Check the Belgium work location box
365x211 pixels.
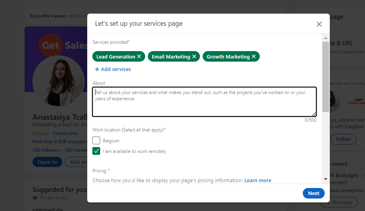[x=96, y=140]
